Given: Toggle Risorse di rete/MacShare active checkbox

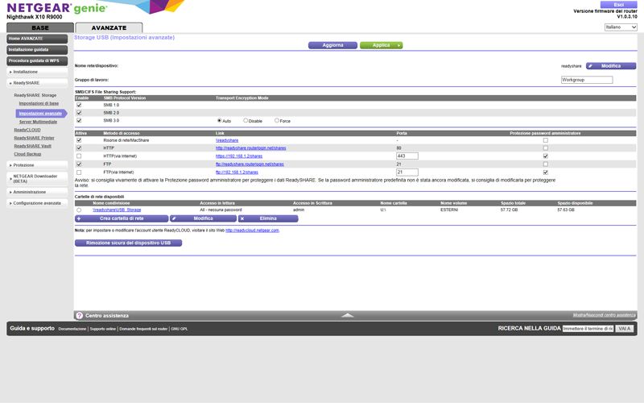Looking at the screenshot, I should click(x=79, y=140).
